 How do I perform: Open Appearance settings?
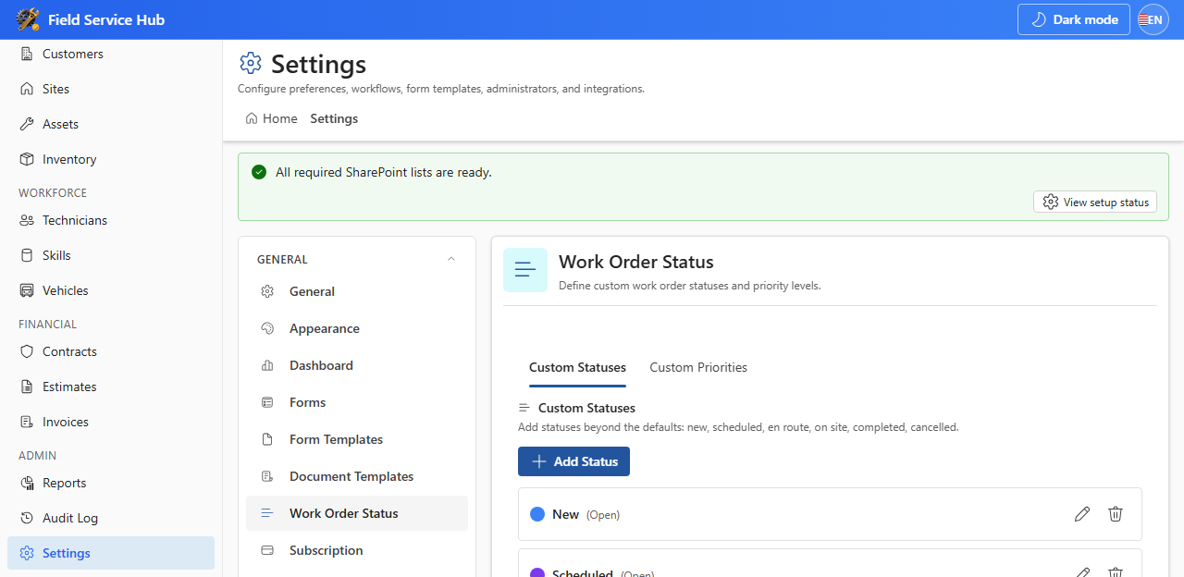tap(357, 328)
